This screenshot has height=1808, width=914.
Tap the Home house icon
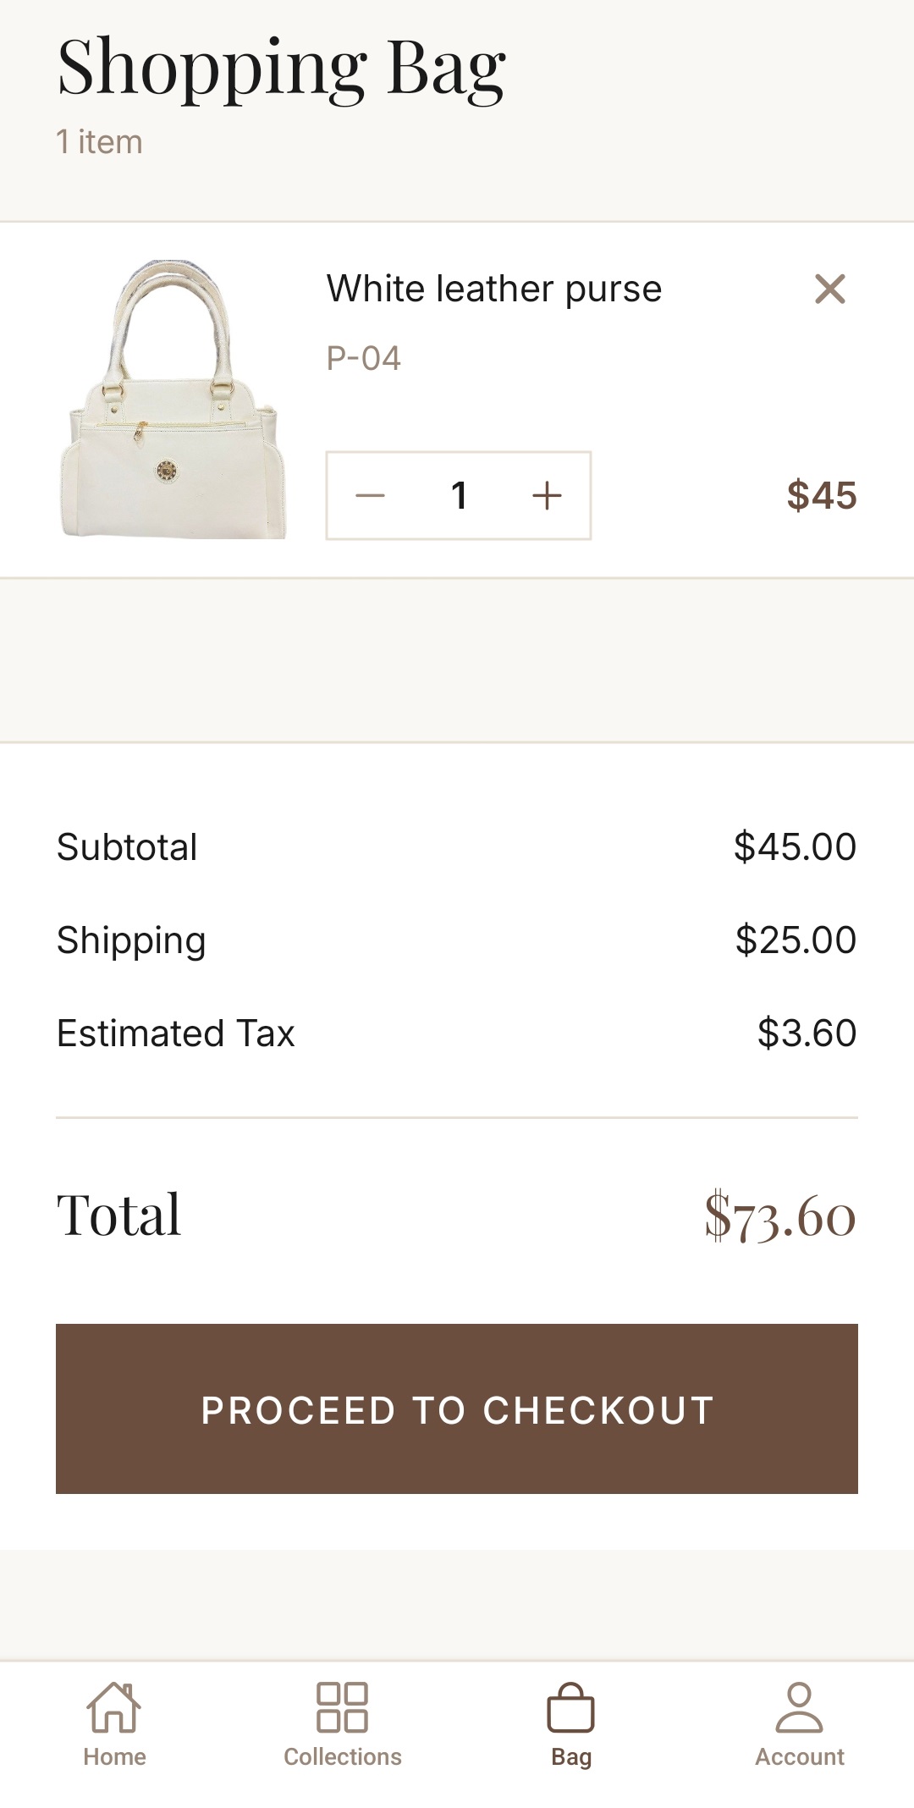(114, 1706)
